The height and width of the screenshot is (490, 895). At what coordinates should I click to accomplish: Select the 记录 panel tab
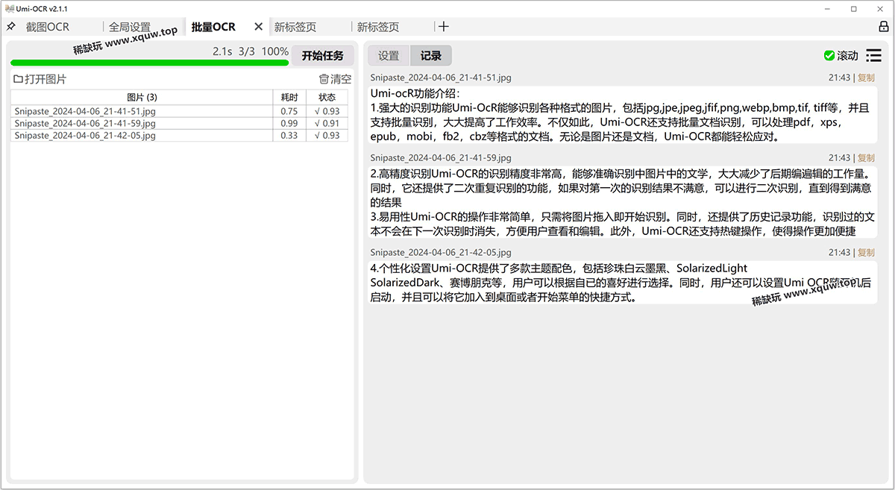(431, 55)
